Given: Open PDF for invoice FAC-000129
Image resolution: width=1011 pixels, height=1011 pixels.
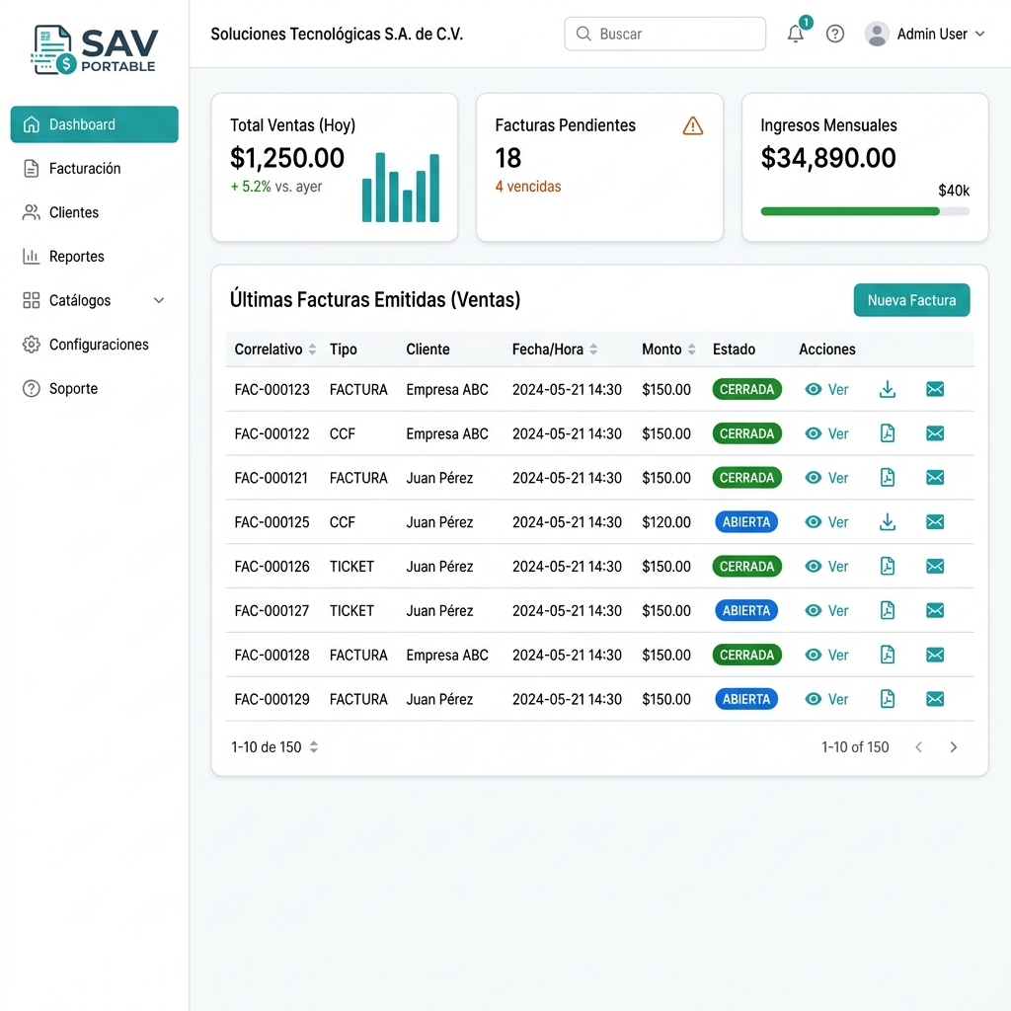Looking at the screenshot, I should [888, 699].
